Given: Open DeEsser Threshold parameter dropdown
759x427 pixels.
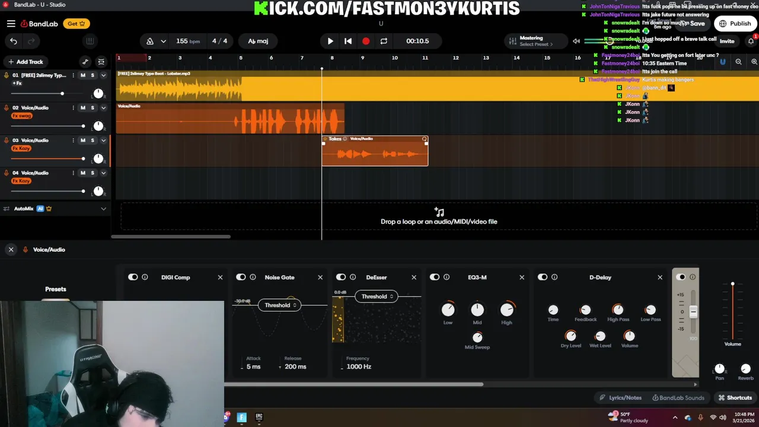Looking at the screenshot, I should [x=377, y=297].
